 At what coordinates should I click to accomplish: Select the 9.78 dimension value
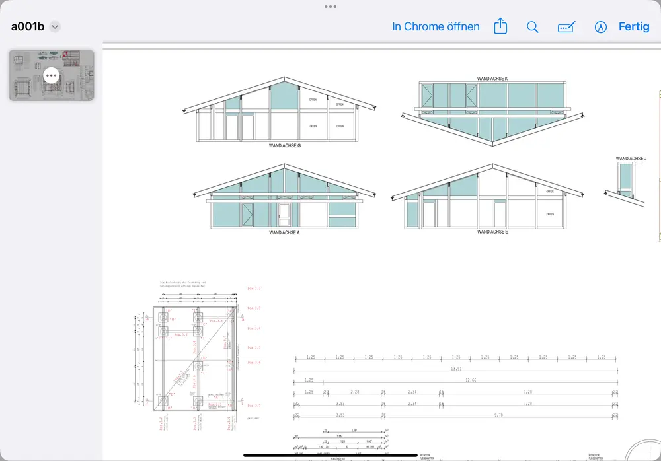498,415
